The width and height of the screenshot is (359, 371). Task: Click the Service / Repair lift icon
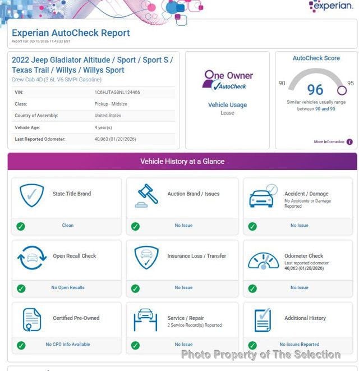tap(146, 320)
